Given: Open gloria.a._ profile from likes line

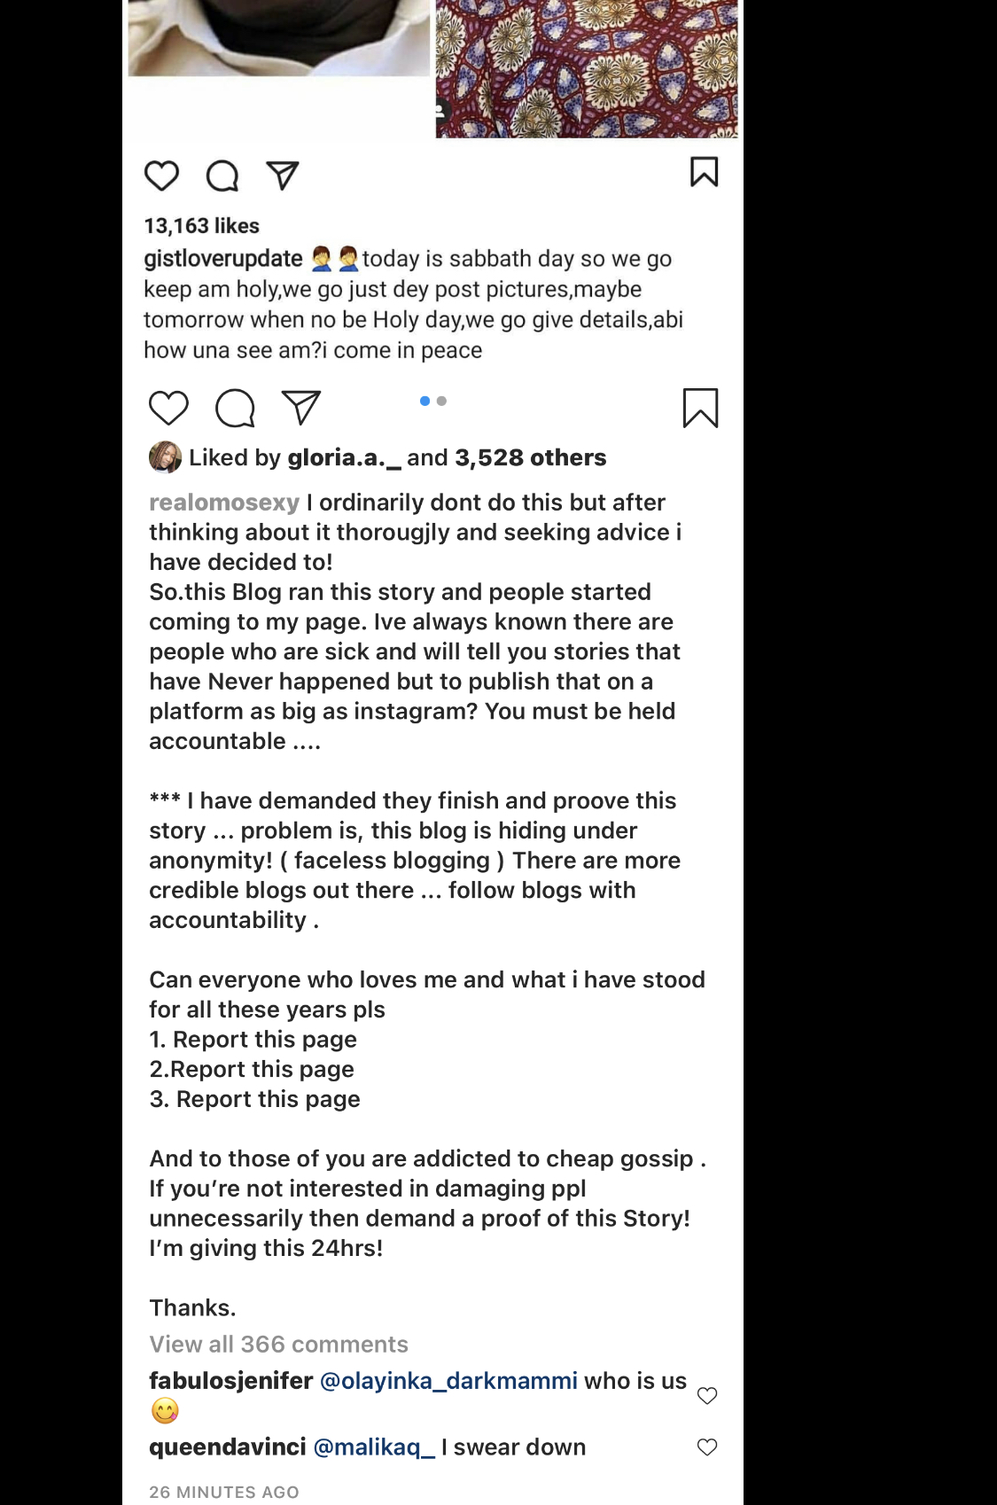Looking at the screenshot, I should [x=344, y=458].
